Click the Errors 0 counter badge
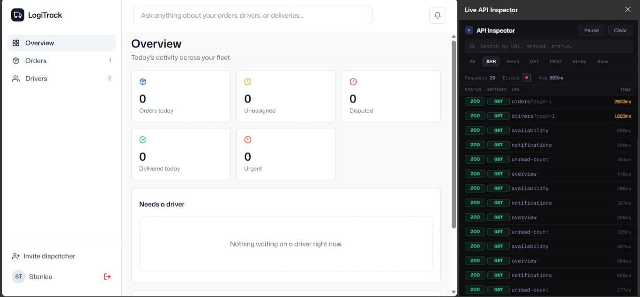 [x=526, y=78]
